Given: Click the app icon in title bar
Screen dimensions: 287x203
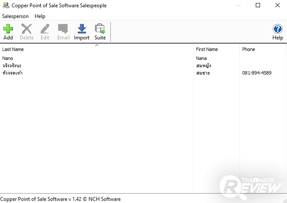Looking at the screenshot, I should click(6, 5).
